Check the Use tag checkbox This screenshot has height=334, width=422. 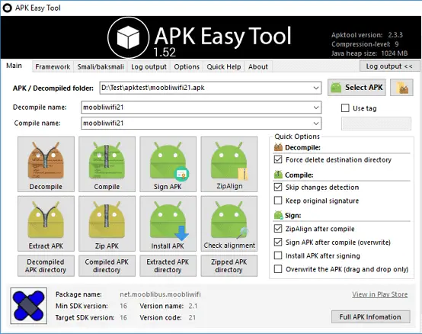[x=345, y=108]
